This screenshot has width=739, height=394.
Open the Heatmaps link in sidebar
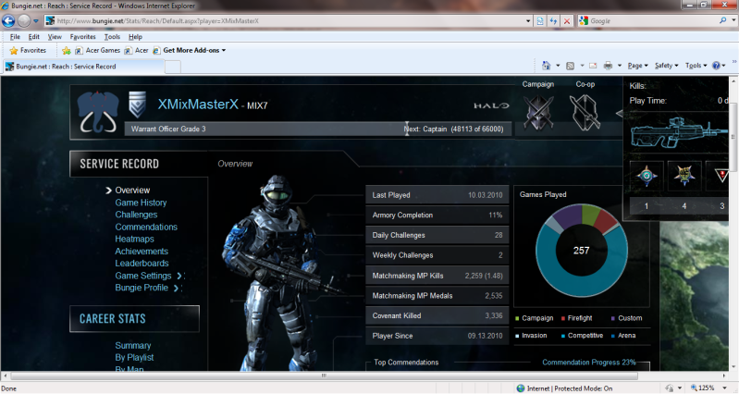coord(135,239)
